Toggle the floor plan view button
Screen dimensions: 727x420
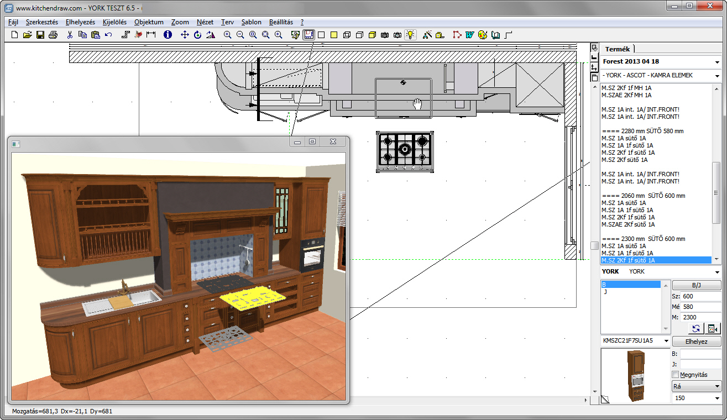pyautogui.click(x=308, y=35)
